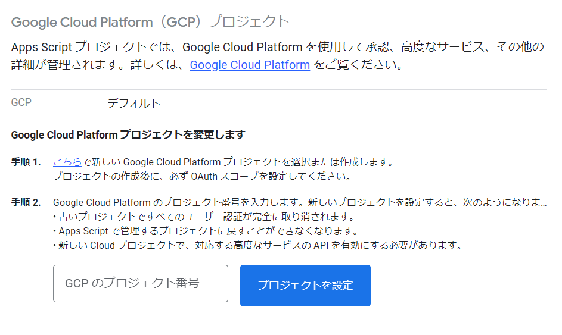Click the Apps Script で管理する bullet text
This screenshot has height=335, width=562.
(206, 231)
